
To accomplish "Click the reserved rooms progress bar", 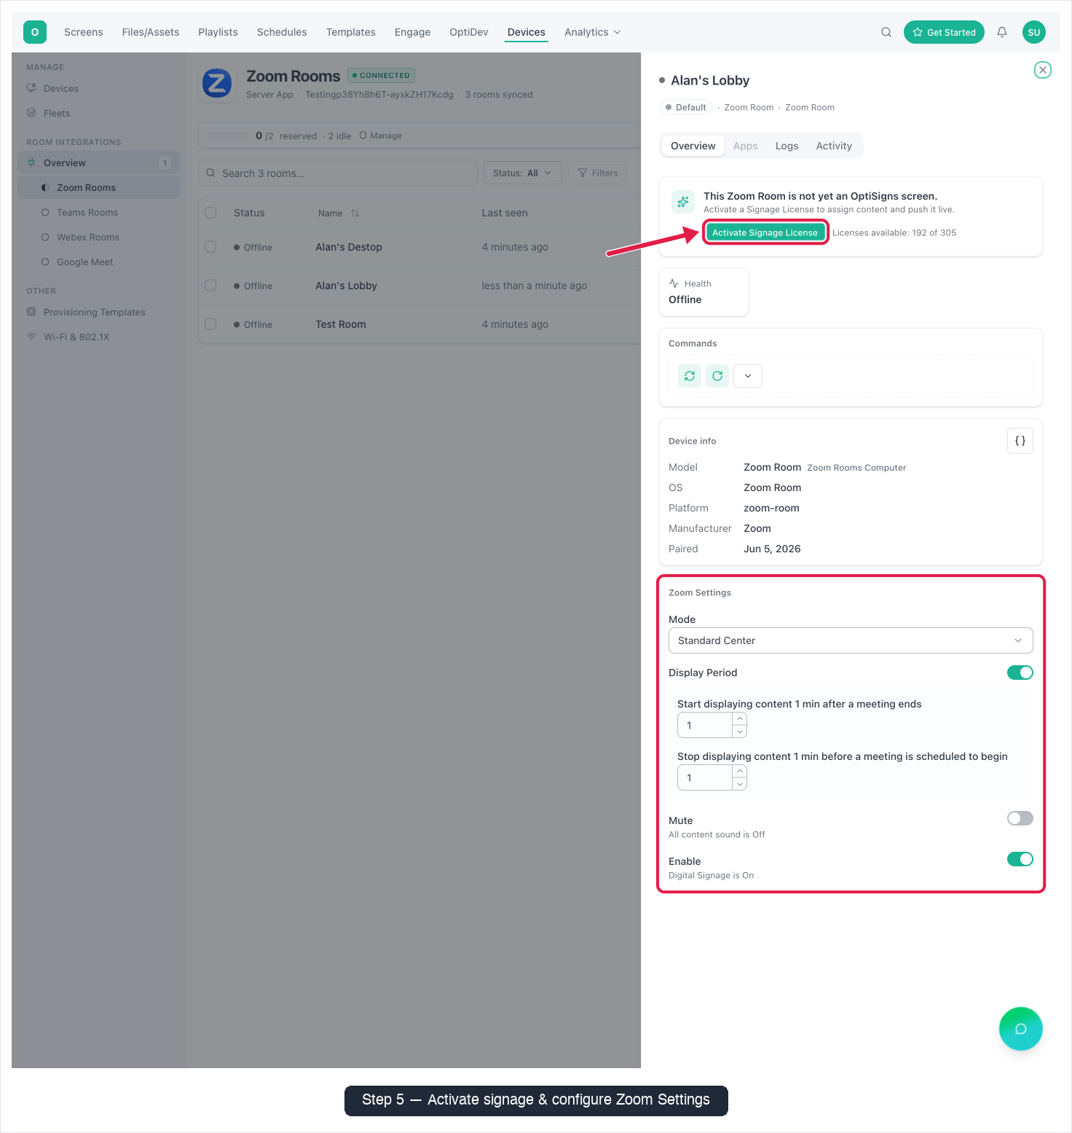I will (x=229, y=136).
